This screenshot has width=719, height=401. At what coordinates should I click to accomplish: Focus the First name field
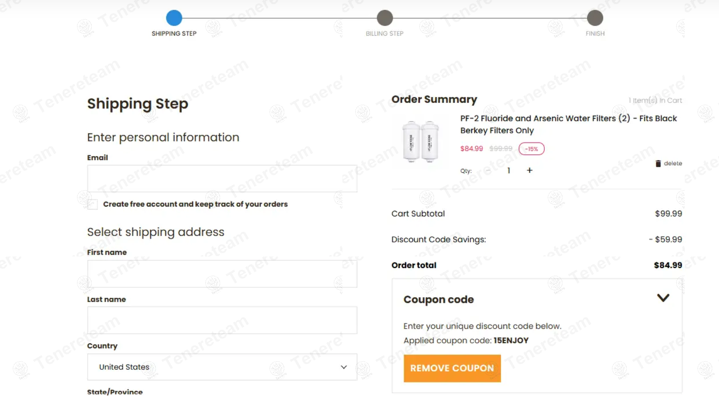(x=222, y=274)
